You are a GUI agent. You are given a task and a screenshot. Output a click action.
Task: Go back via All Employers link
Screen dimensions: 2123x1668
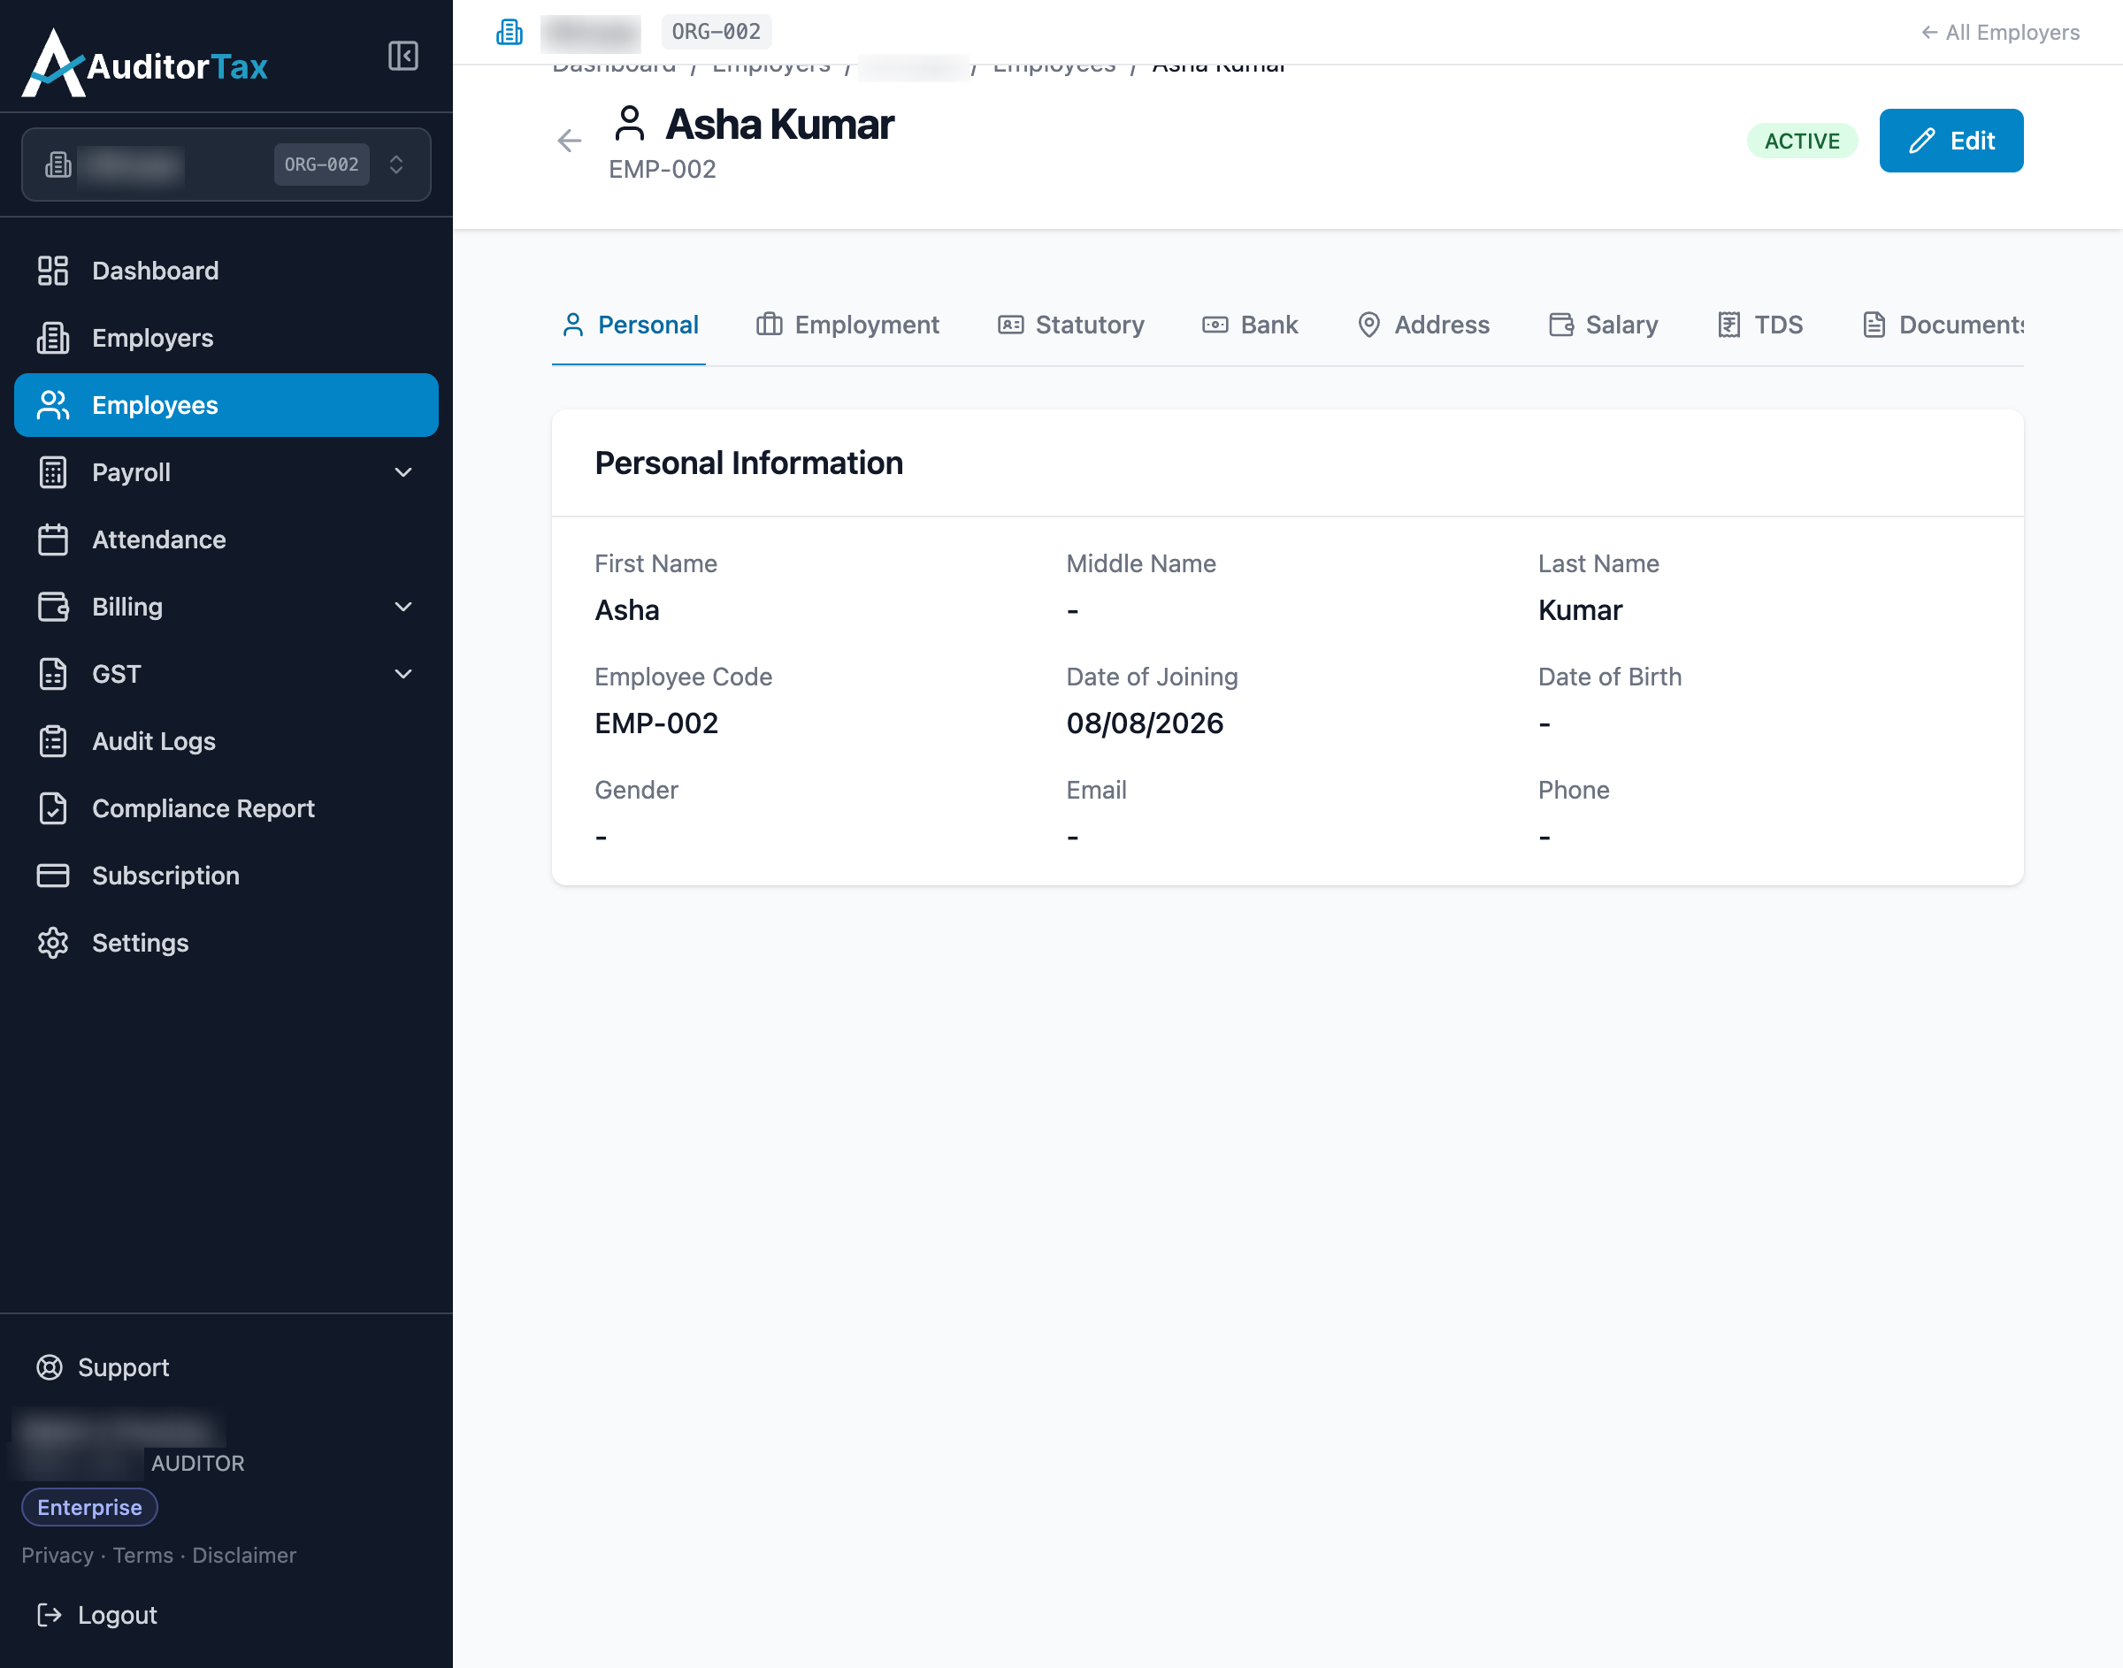pos(2000,32)
